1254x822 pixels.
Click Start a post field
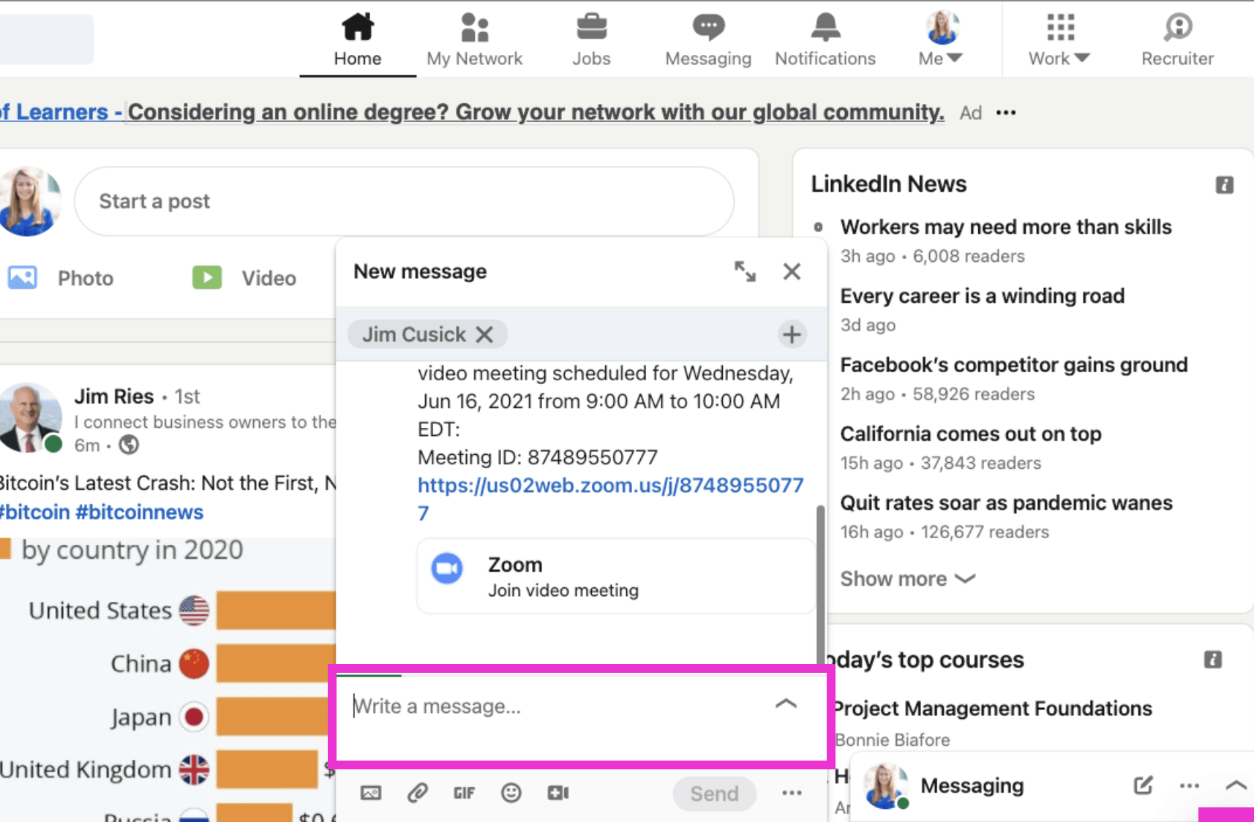404,201
